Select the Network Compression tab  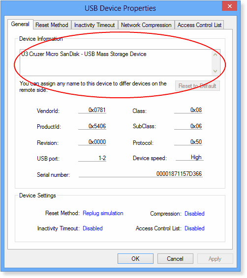[x=146, y=25]
